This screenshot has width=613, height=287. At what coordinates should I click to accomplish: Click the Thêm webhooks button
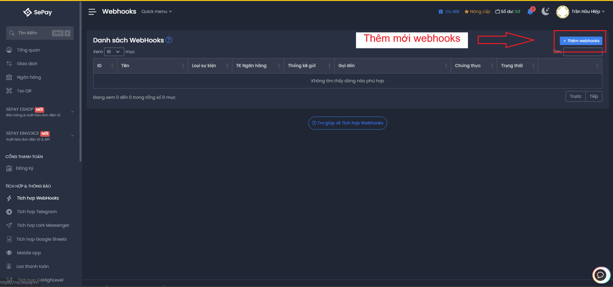click(581, 41)
